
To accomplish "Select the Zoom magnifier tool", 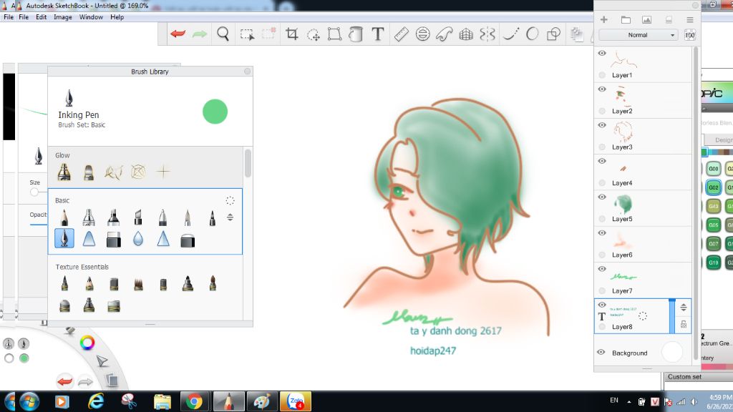I will tap(223, 34).
